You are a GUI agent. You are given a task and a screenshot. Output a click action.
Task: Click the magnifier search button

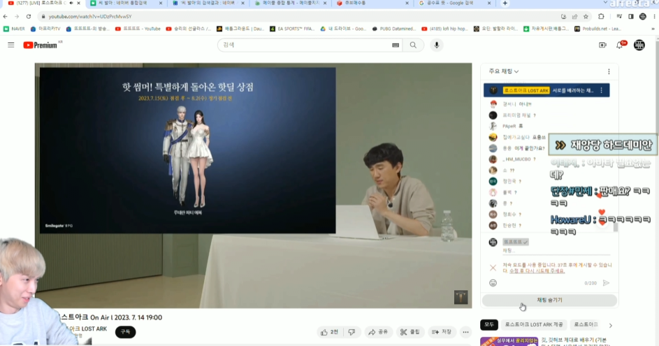[x=413, y=45]
